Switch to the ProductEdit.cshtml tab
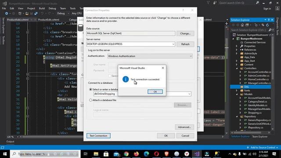The width and height of the screenshot is (281, 158). 49,20
